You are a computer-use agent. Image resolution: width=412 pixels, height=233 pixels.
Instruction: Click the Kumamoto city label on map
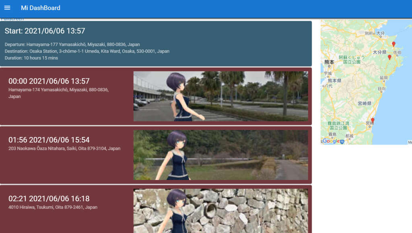[x=329, y=62]
